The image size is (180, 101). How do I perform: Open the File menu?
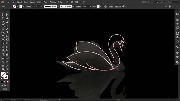pyautogui.click(x=8, y=2)
